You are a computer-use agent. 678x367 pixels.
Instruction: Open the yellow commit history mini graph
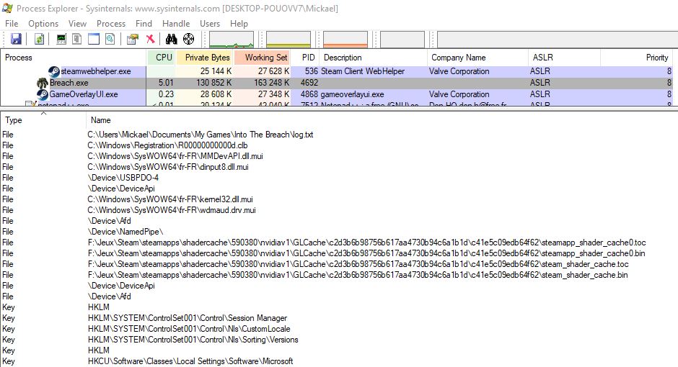click(289, 40)
